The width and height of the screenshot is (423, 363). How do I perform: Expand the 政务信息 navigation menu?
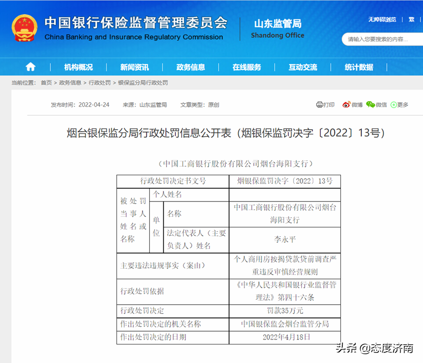190,67
